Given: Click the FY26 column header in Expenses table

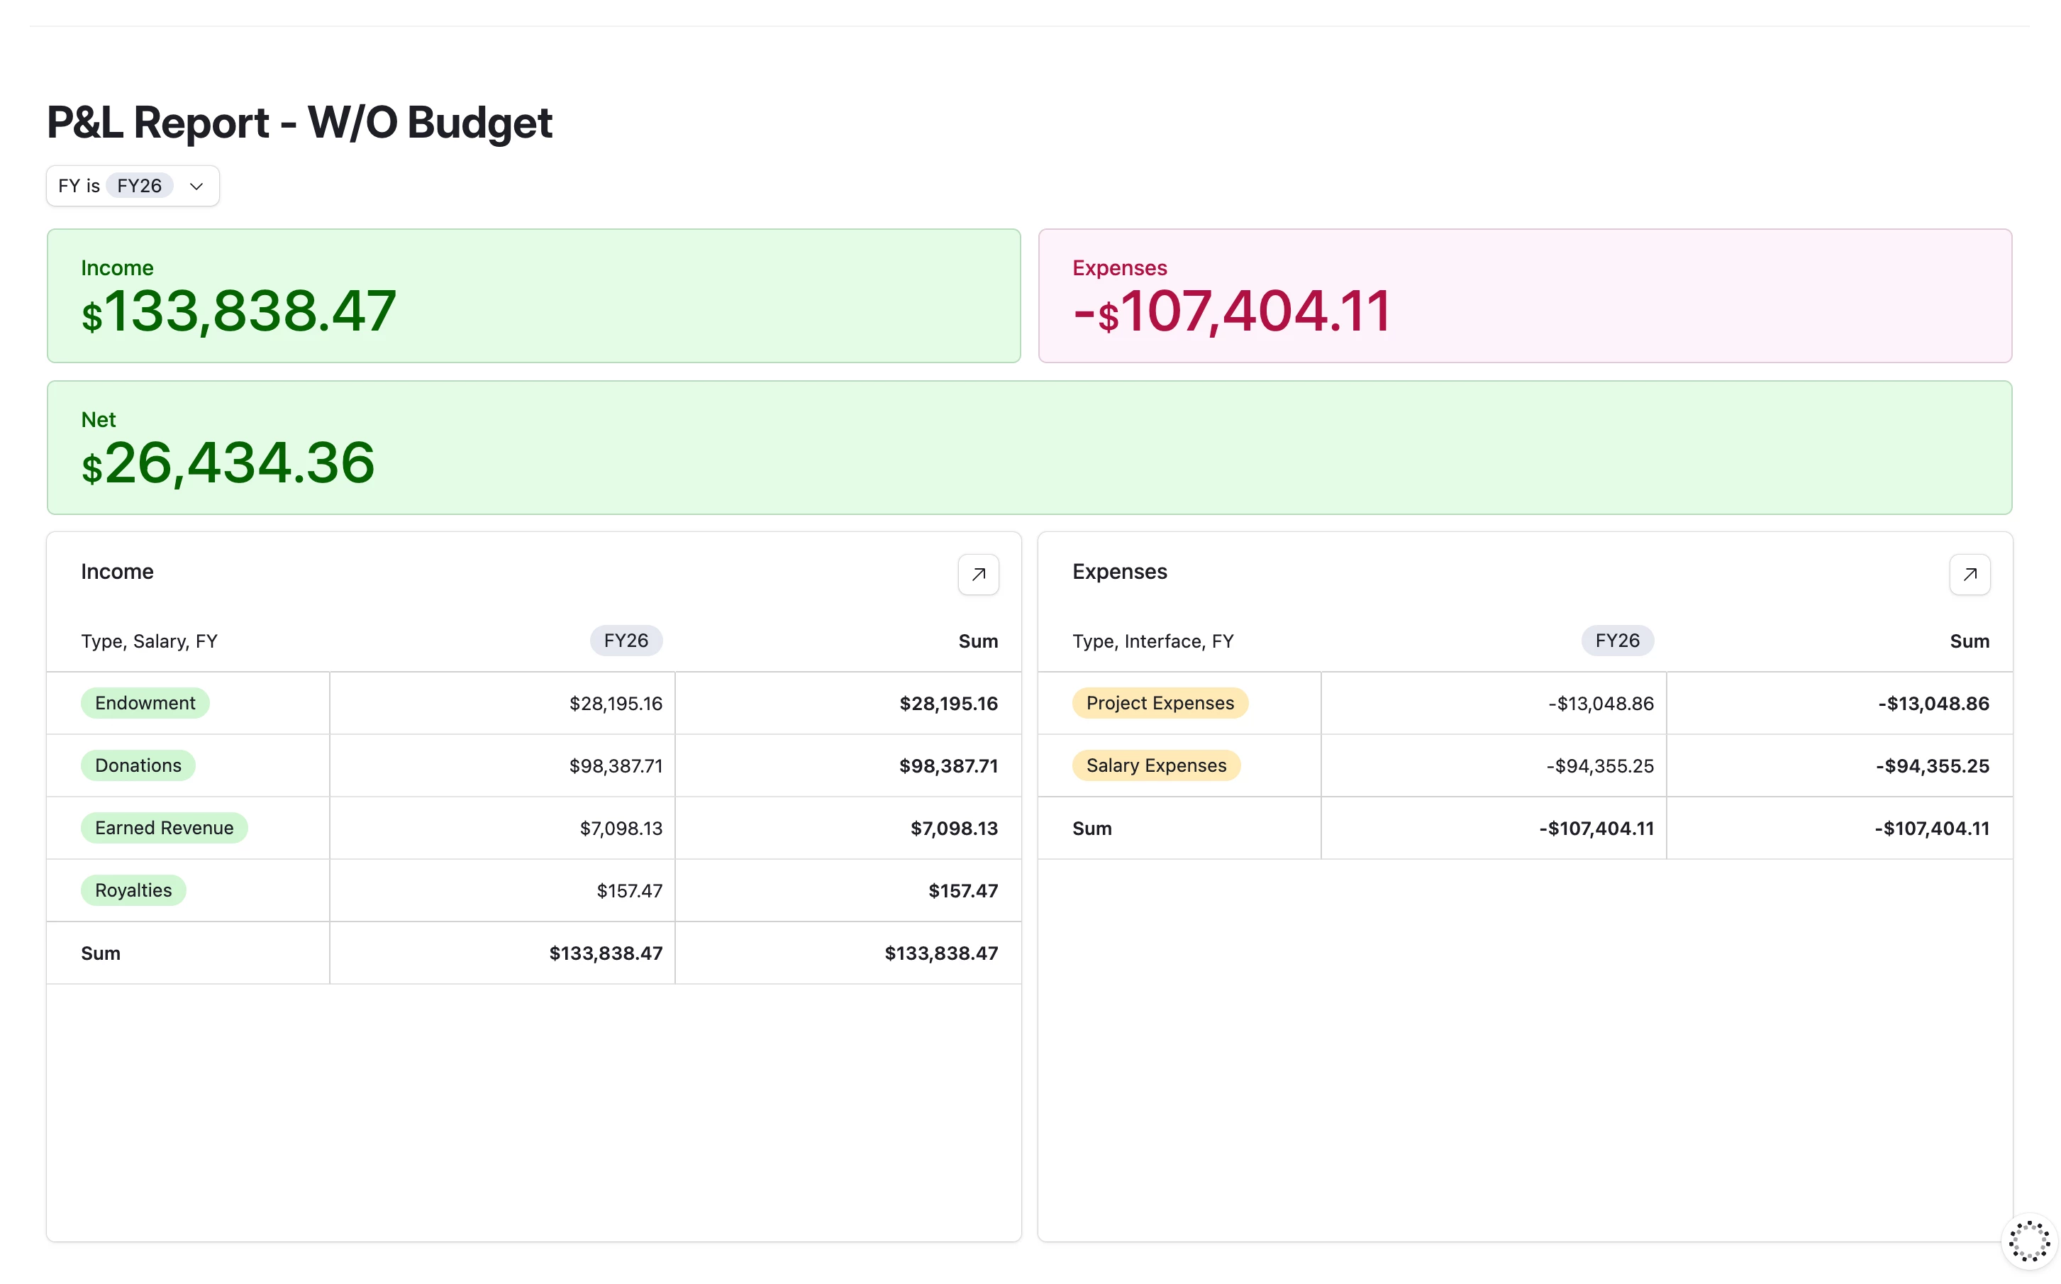Looking at the screenshot, I should 1616,641.
